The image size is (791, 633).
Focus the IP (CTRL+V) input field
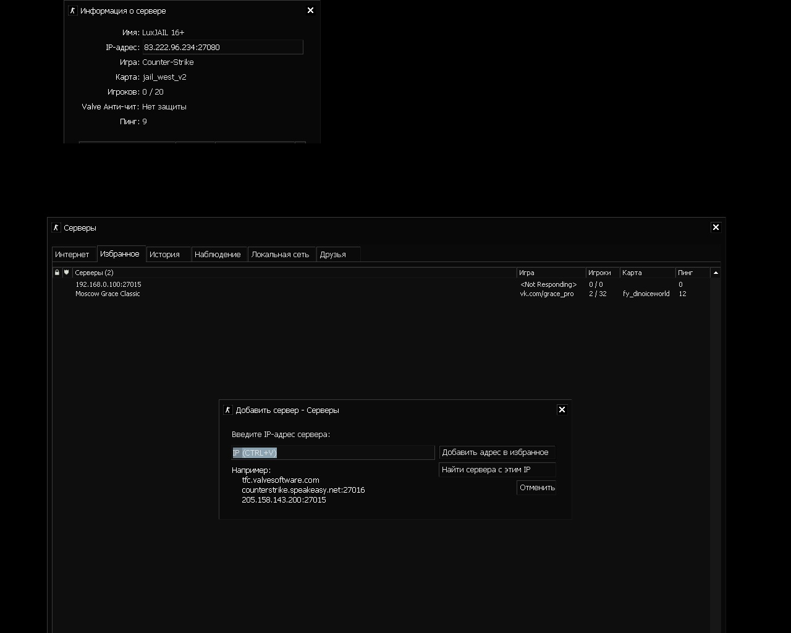pyautogui.click(x=332, y=453)
